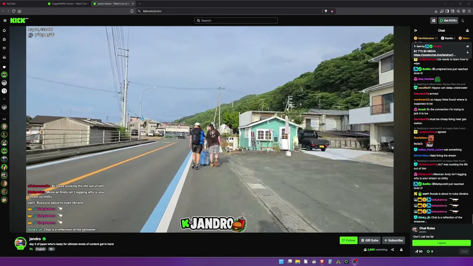Open the Kick sidebar hamburger menu
The height and width of the screenshot is (266, 473).
pos(5,21)
